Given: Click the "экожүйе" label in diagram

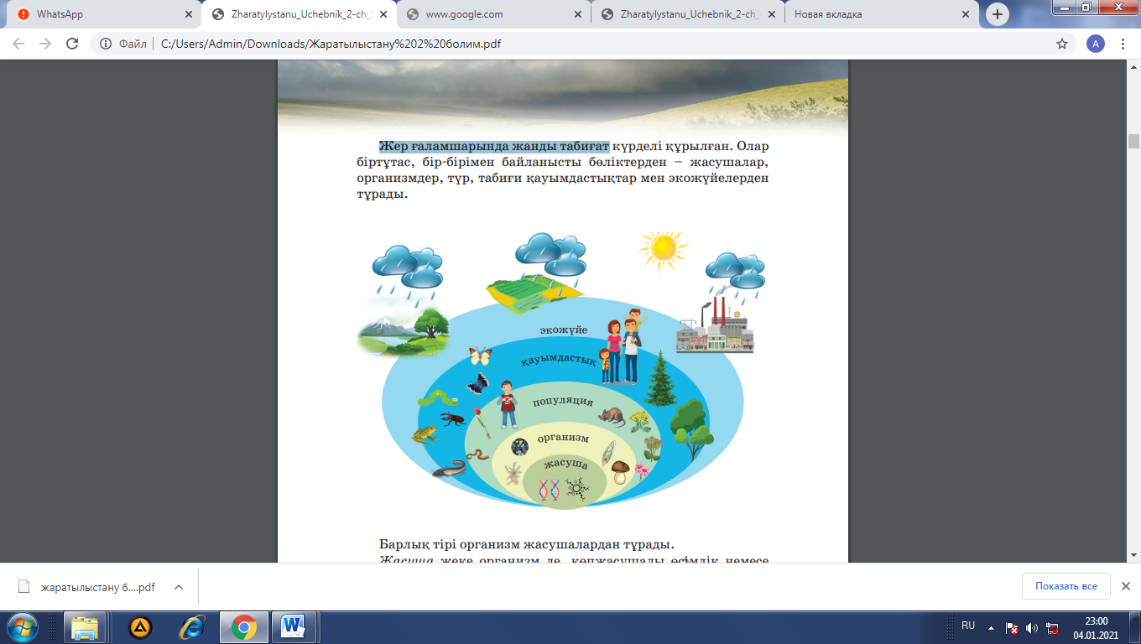Looking at the screenshot, I should (x=563, y=330).
